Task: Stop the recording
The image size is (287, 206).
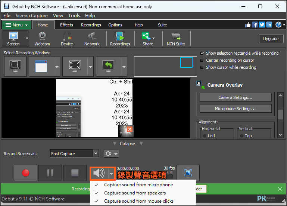Action: click(75, 173)
